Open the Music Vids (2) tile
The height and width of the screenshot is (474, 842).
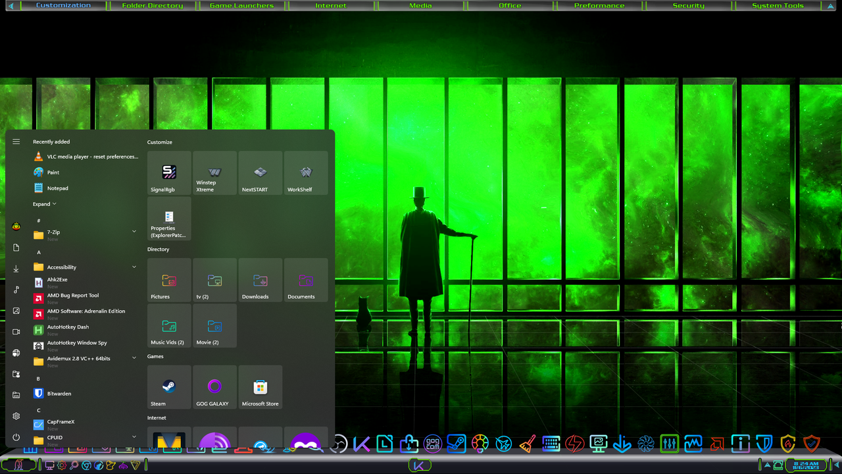tap(169, 326)
